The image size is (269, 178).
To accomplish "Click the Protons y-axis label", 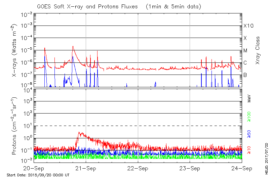I will point(14,126).
